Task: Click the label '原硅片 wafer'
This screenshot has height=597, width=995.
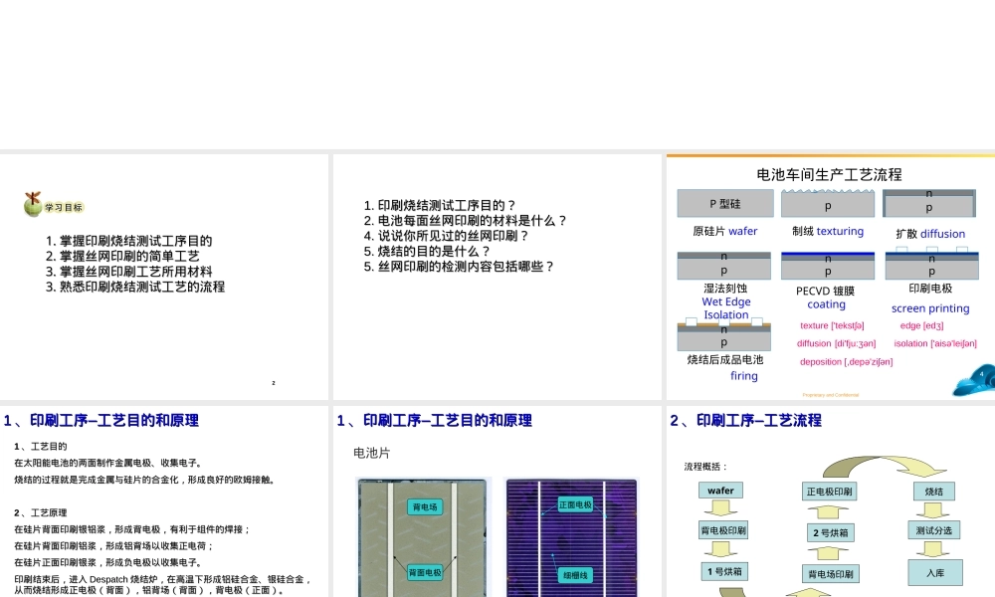Action: point(725,232)
